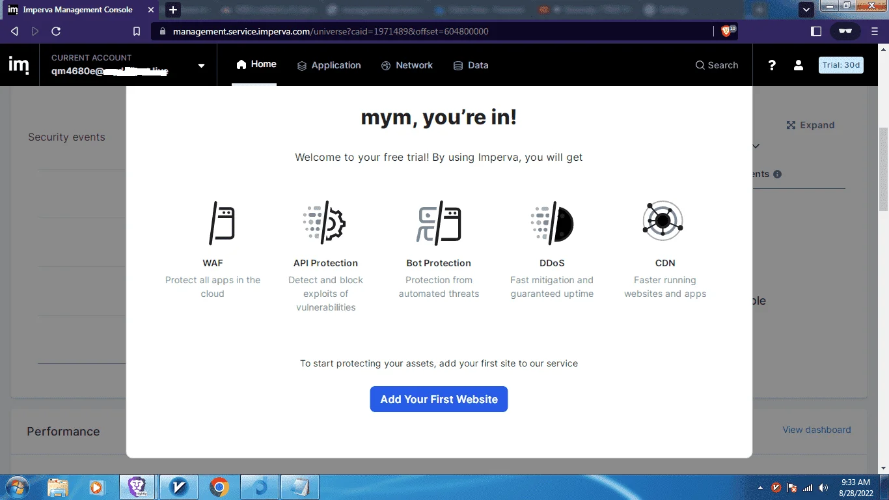Click the network signal tray icon
Viewport: 889px width, 500px height.
808,488
